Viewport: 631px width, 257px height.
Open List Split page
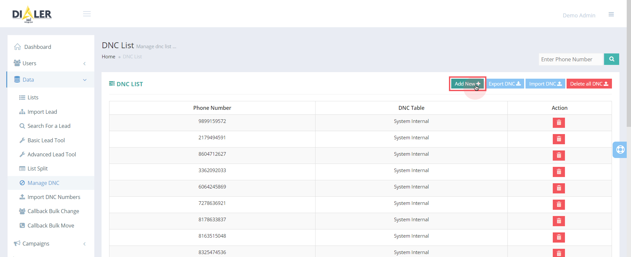coord(37,168)
